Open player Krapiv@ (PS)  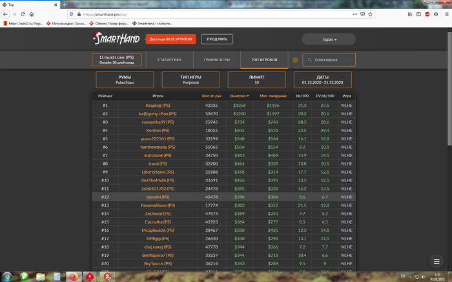point(158,106)
